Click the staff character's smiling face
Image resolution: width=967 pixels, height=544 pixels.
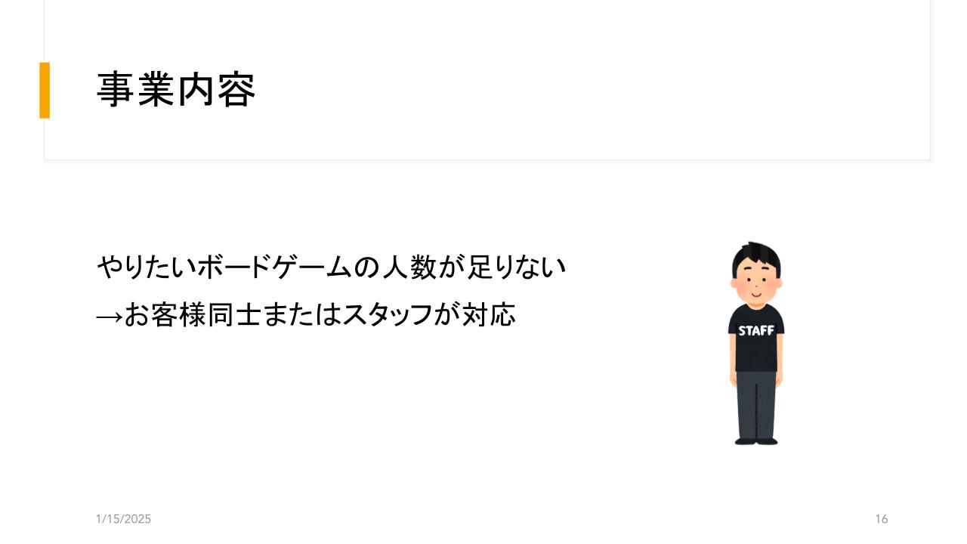[756, 284]
